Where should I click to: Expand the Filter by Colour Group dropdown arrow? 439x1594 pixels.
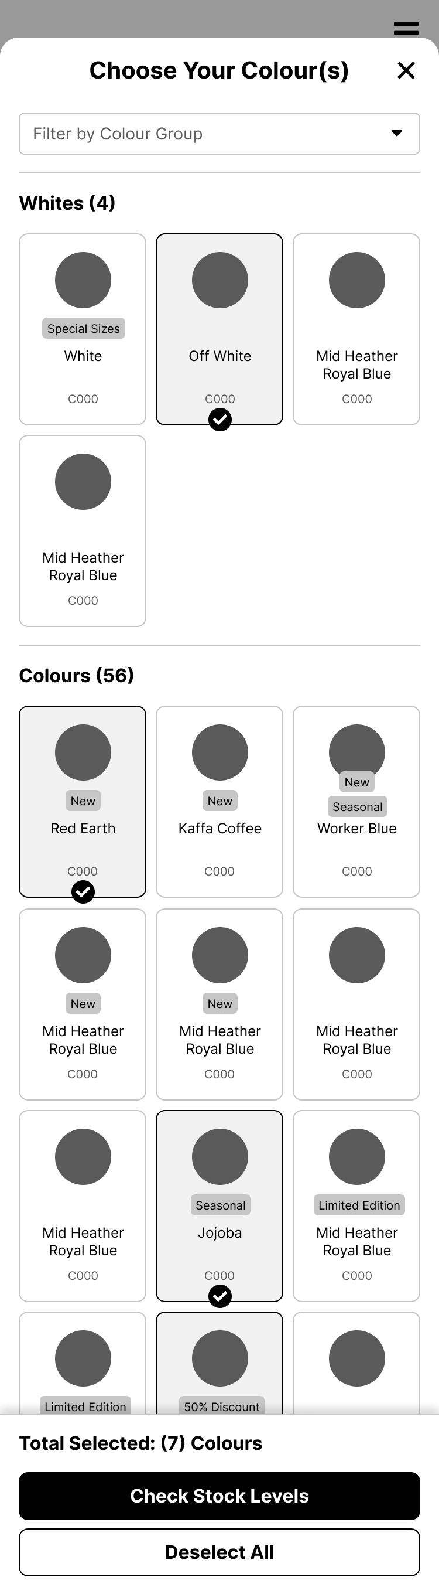(x=397, y=133)
